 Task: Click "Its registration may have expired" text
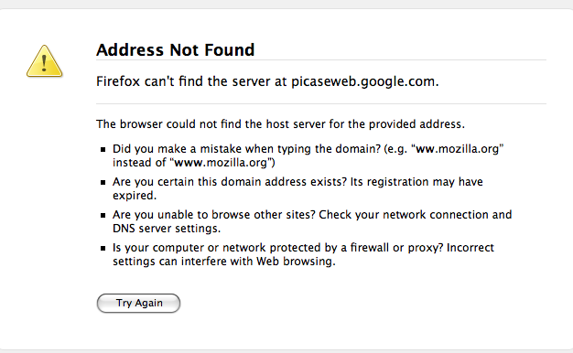click(x=297, y=188)
